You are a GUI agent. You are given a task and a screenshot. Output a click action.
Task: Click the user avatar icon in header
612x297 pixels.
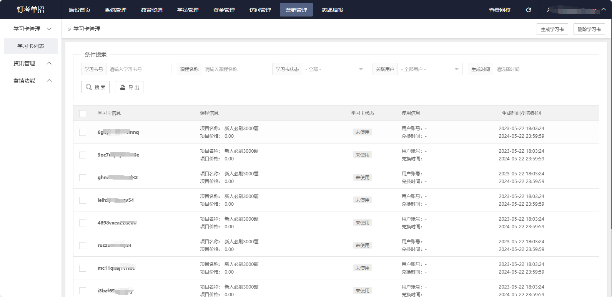(549, 10)
